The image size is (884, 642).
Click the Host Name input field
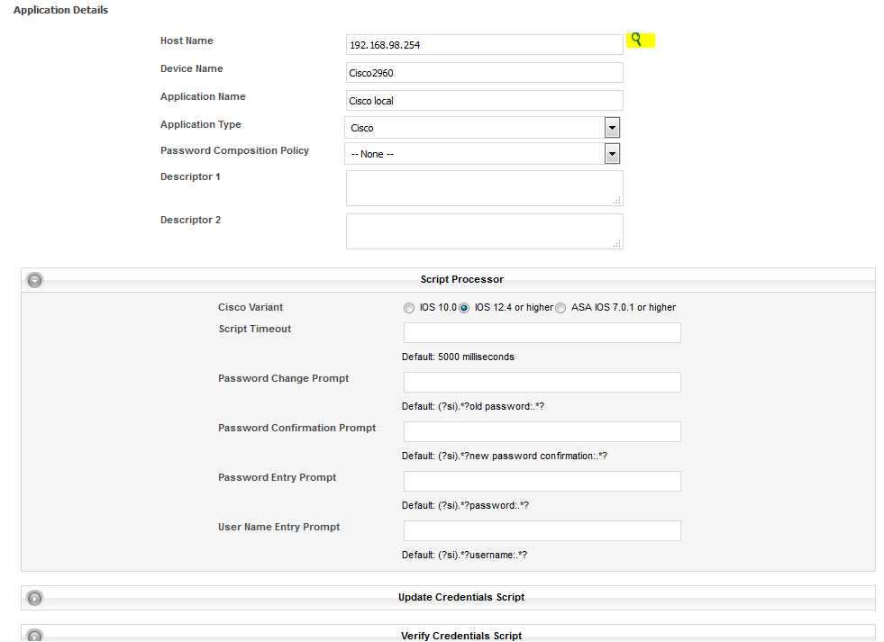coord(484,45)
